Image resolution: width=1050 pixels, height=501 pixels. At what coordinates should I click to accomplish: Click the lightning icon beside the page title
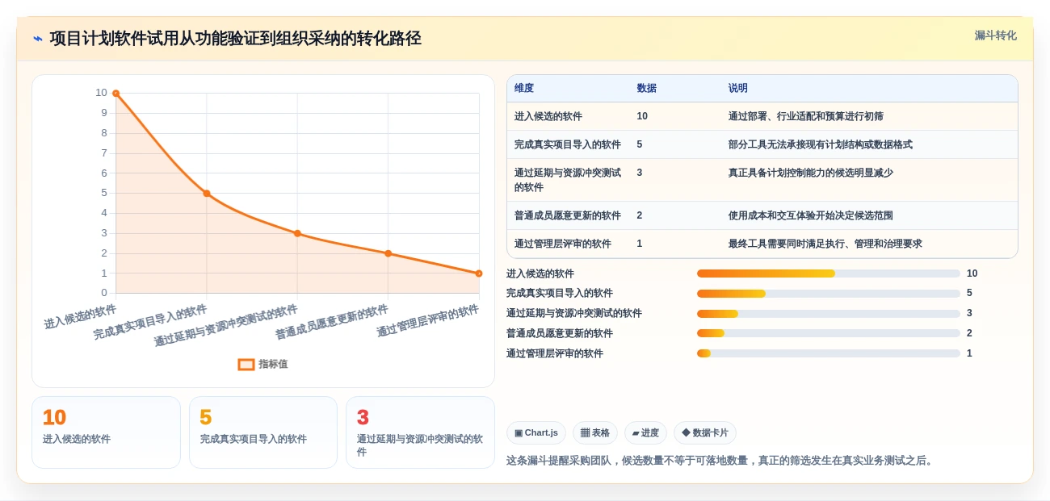tap(38, 39)
